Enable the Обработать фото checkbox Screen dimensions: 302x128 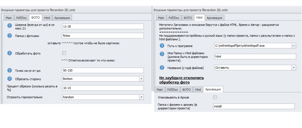coord(64,53)
